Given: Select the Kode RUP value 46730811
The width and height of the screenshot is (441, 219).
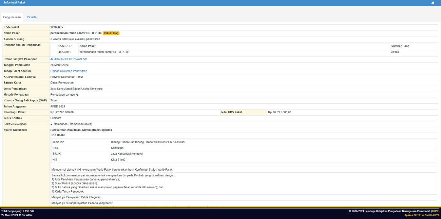Looking at the screenshot, I should [64, 52].
